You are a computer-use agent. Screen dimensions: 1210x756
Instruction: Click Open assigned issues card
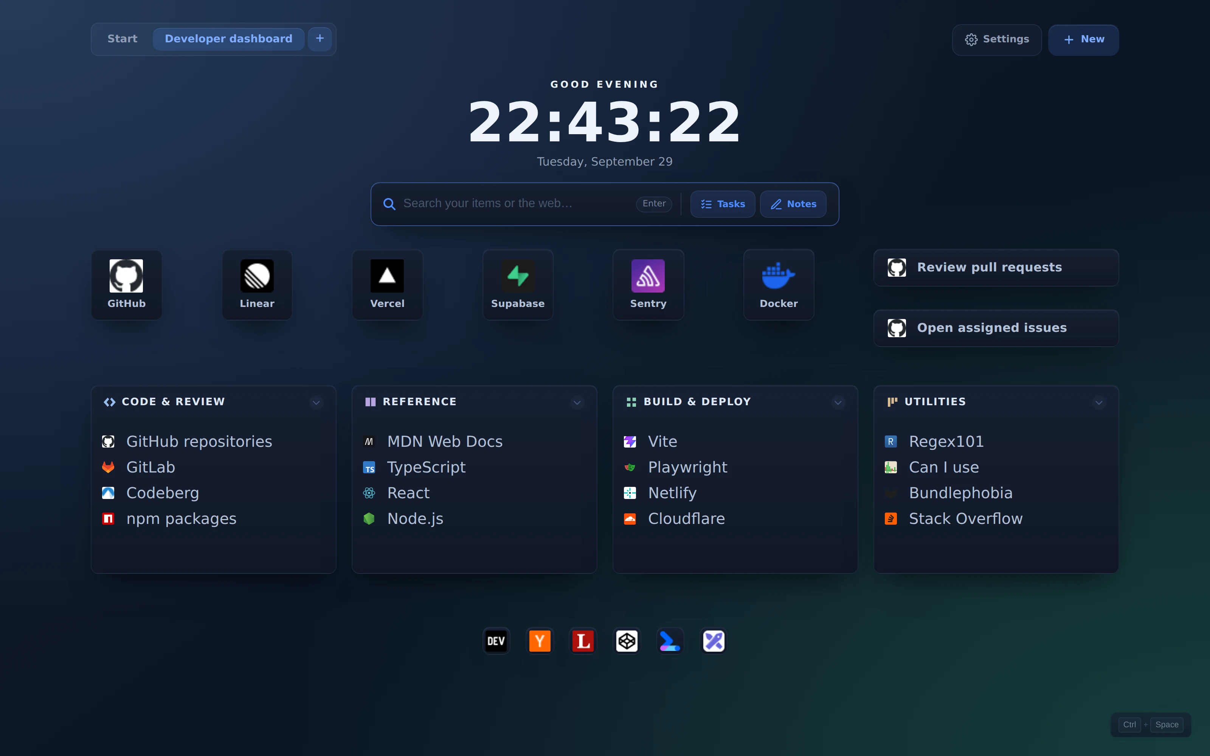(996, 328)
